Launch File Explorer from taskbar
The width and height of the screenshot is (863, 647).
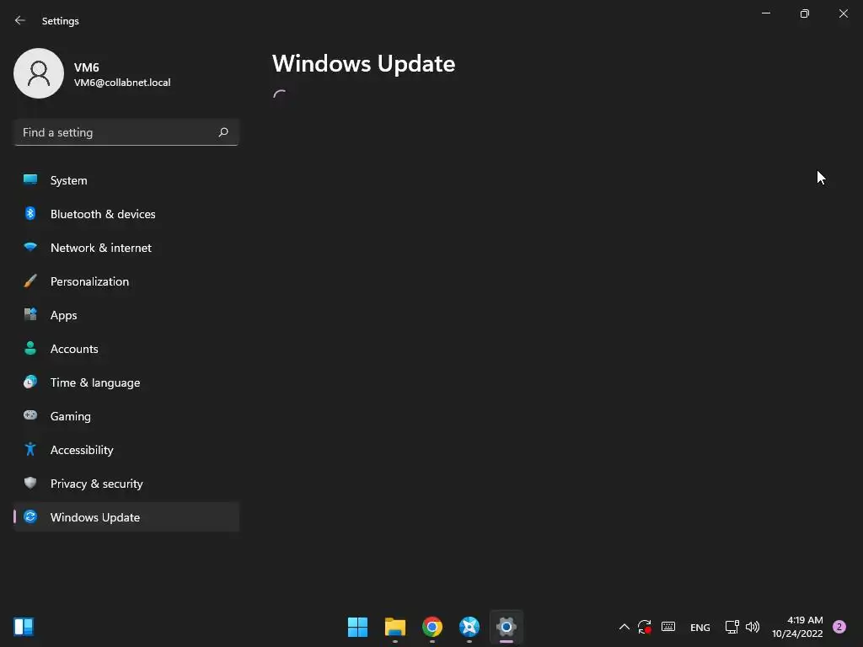point(395,627)
